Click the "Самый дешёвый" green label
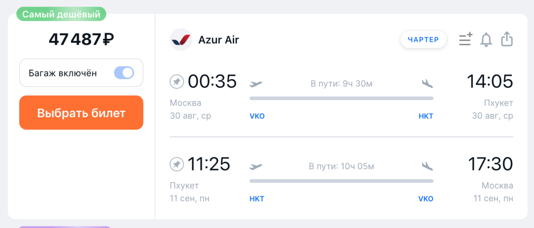The height and width of the screenshot is (228, 534). (61, 15)
